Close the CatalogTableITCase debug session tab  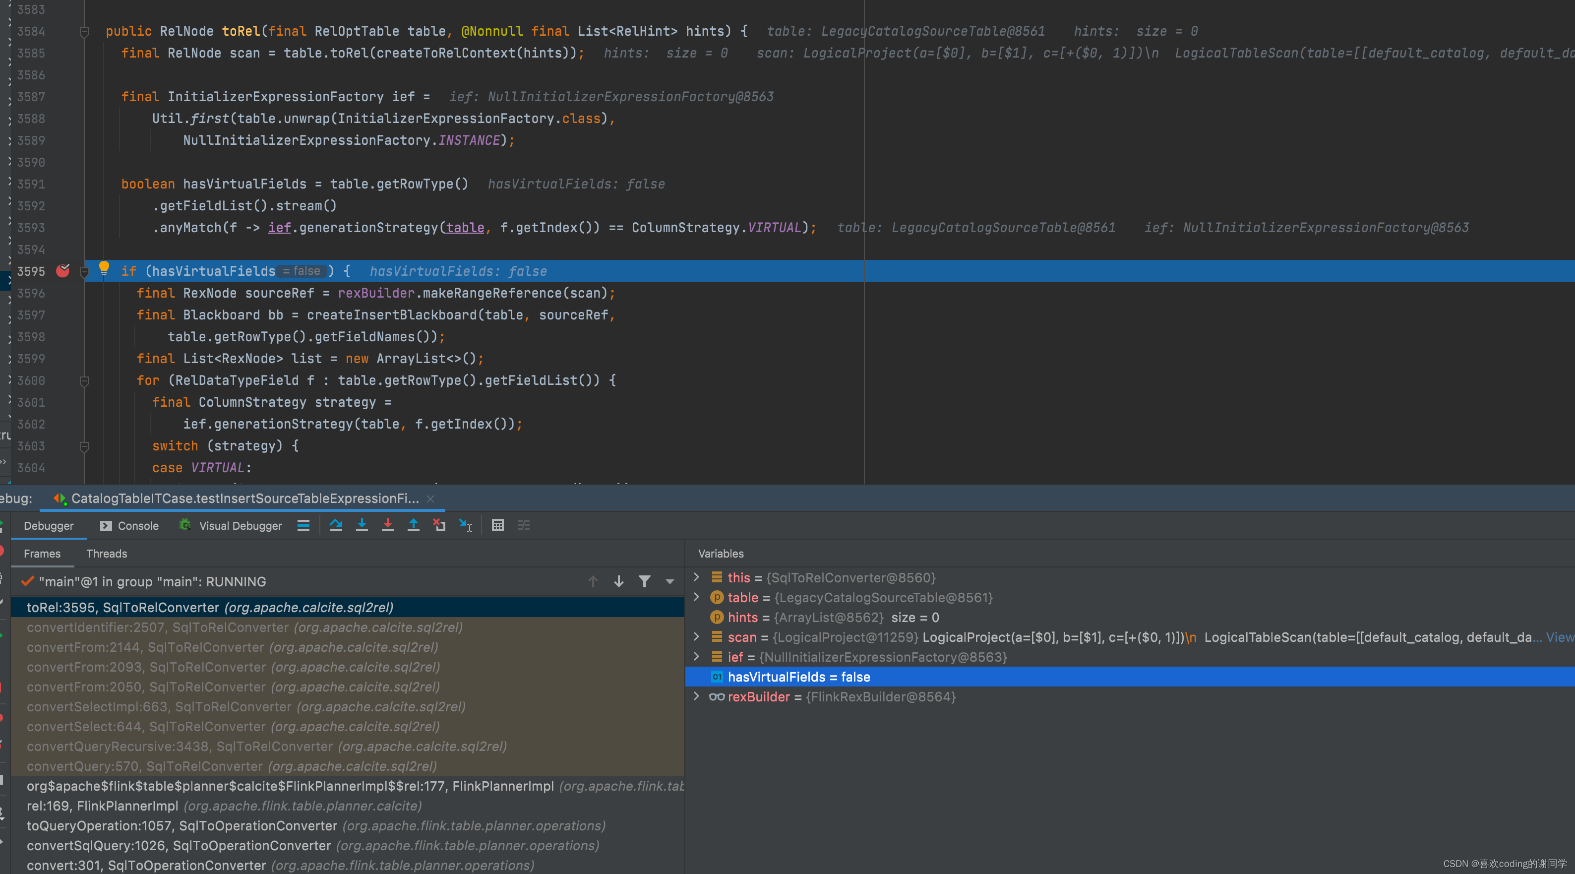tap(430, 499)
